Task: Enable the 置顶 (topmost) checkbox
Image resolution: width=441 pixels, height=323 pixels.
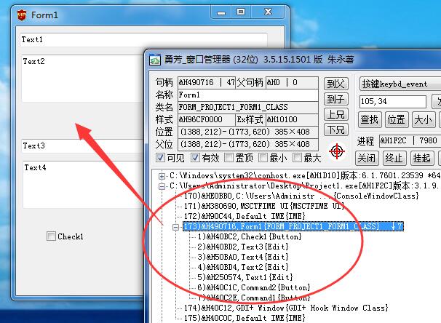Action: 229,158
